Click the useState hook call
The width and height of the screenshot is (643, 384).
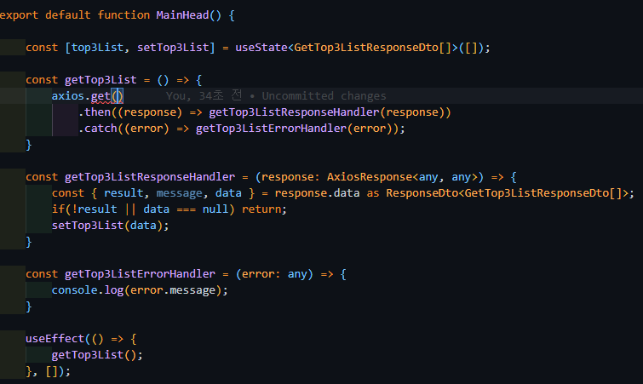click(261, 48)
